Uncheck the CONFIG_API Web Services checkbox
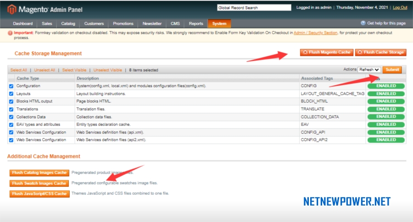The width and height of the screenshot is (413, 222). (11, 132)
